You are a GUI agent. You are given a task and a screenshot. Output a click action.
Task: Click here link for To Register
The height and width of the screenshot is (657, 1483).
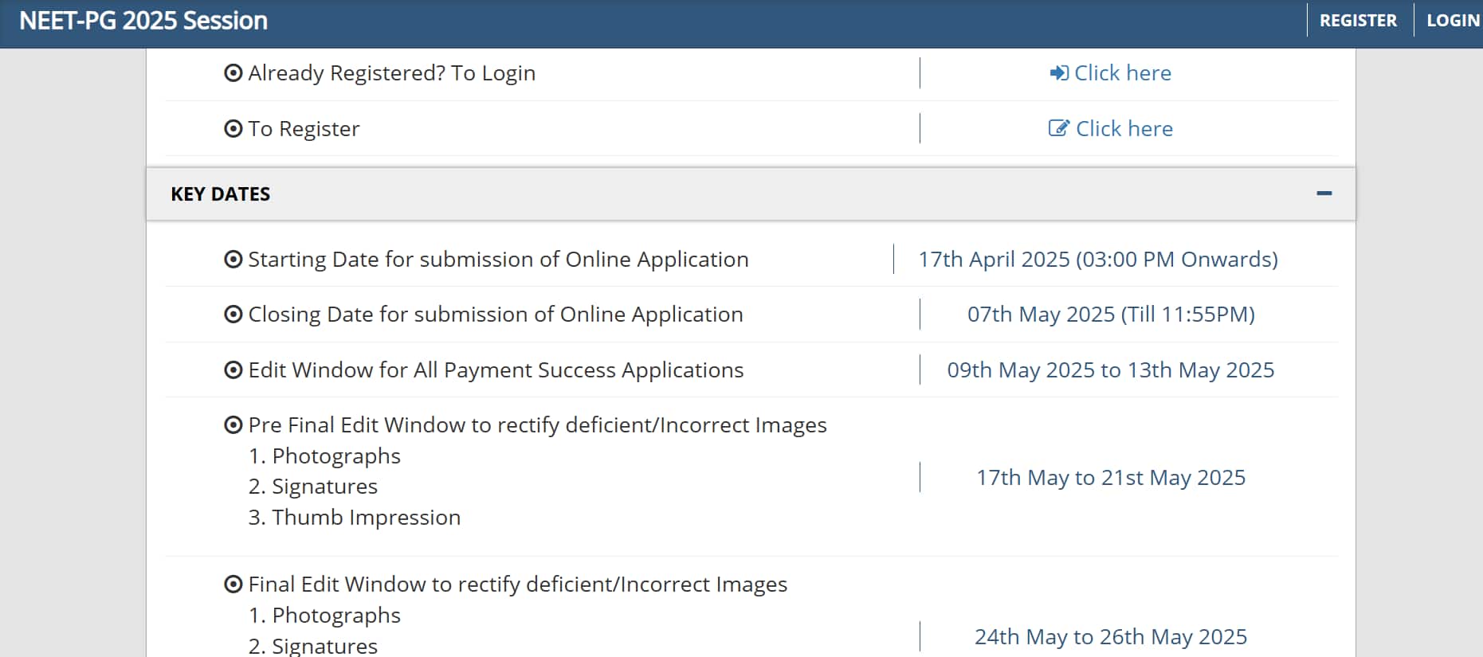(x=1124, y=129)
